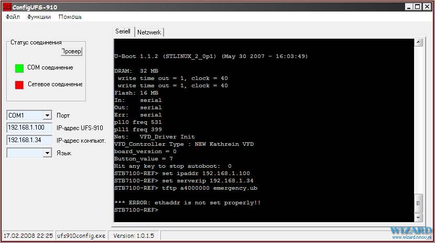The width and height of the screenshot is (435, 243).
Task: Open the Помощь menu
Action: click(x=70, y=17)
